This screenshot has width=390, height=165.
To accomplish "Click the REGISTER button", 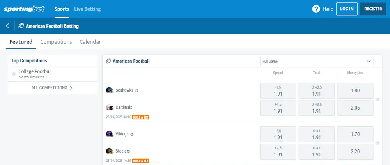I will [373, 9].
